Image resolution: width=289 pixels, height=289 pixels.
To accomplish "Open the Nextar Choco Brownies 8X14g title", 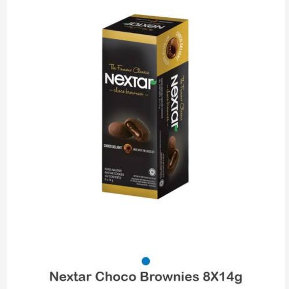I will click(146, 277).
